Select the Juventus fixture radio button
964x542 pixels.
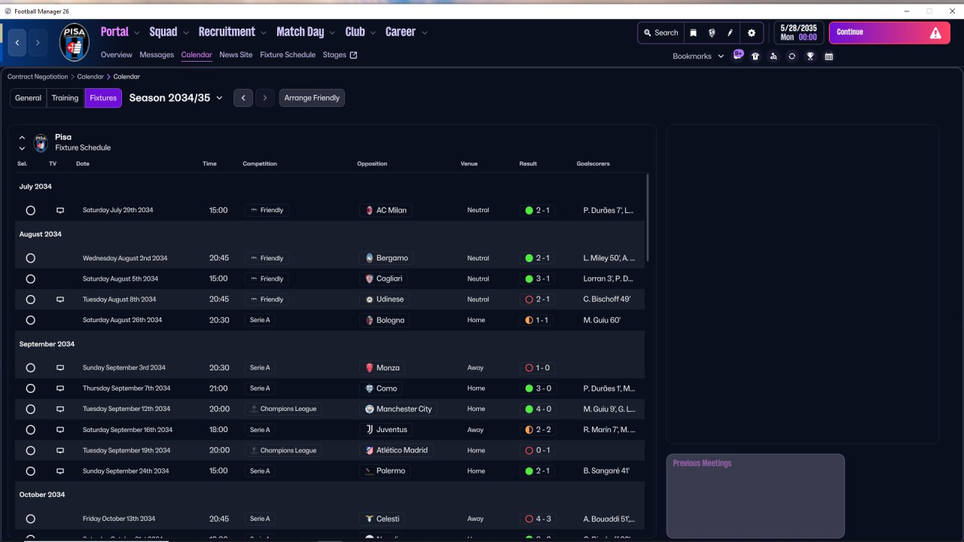point(31,430)
